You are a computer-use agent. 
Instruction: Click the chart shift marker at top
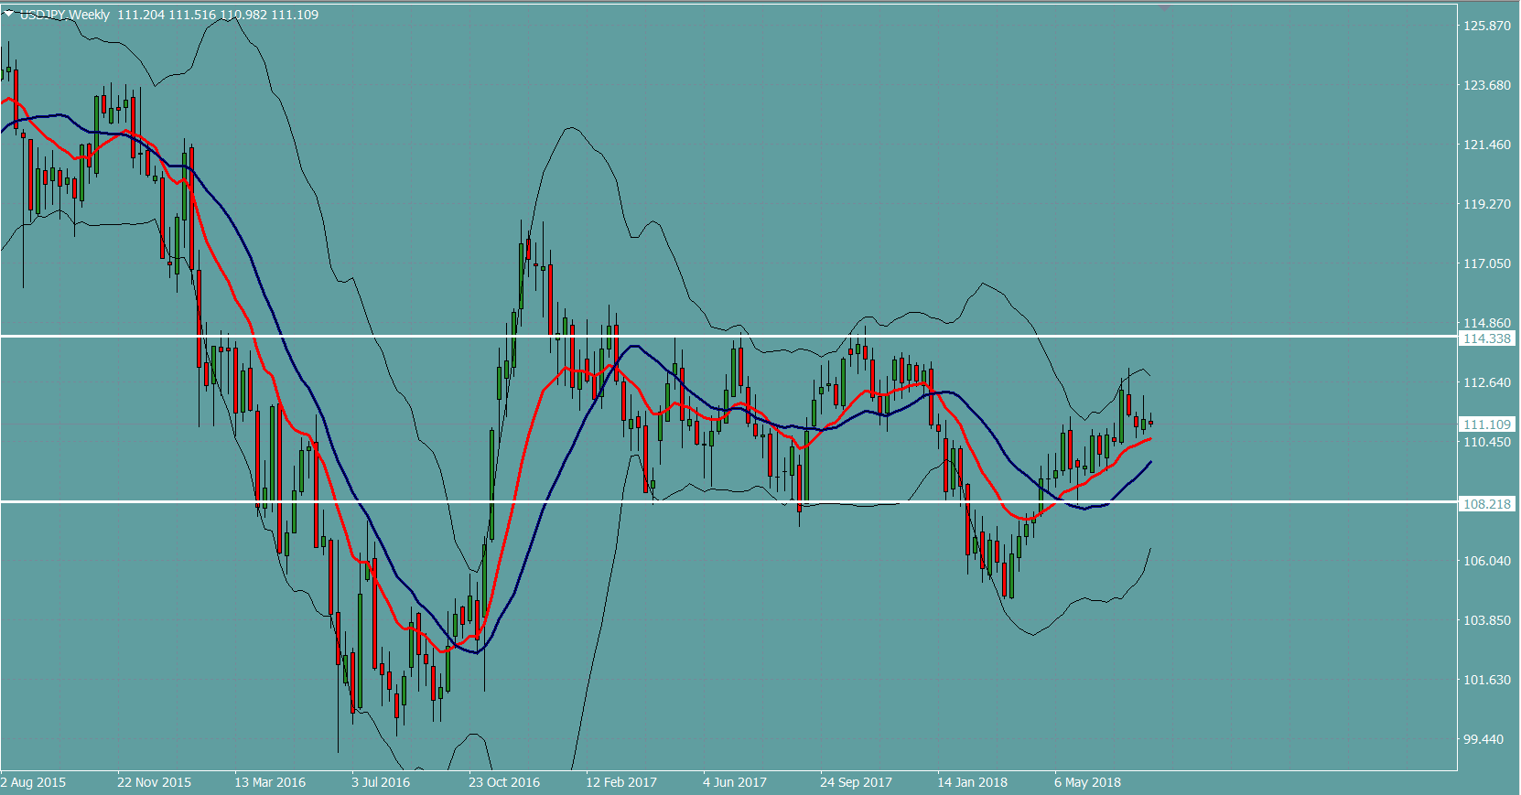1164,7
